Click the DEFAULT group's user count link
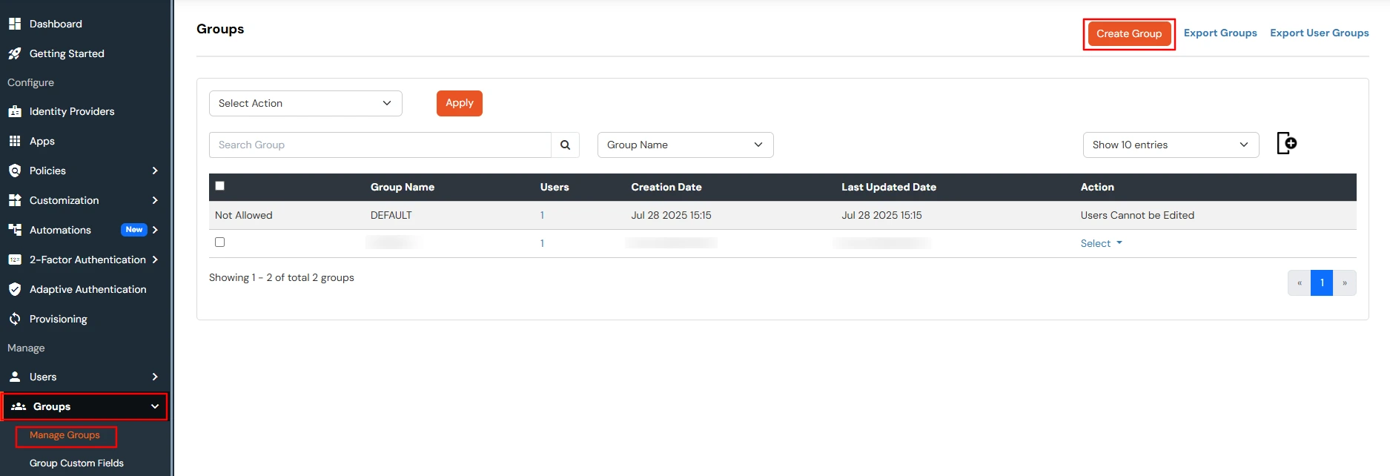 (542, 215)
